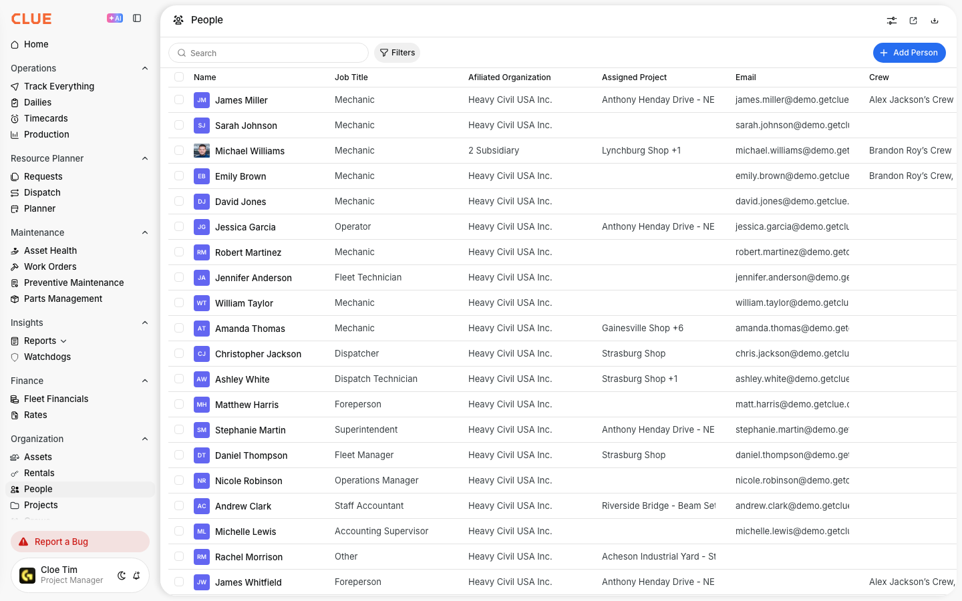962x601 pixels.
Task: Expand the Reports dropdown
Action: pyautogui.click(x=63, y=341)
